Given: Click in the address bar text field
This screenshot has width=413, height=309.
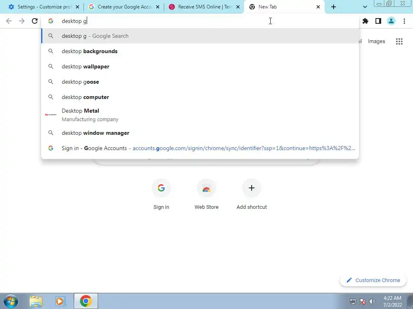Looking at the screenshot, I should [200, 21].
